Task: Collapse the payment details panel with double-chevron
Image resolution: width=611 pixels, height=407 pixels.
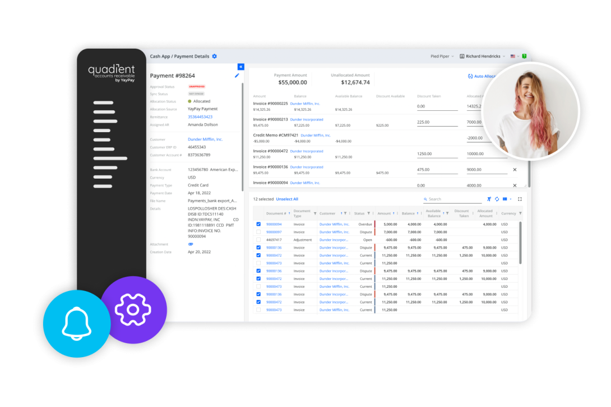Action: click(241, 67)
